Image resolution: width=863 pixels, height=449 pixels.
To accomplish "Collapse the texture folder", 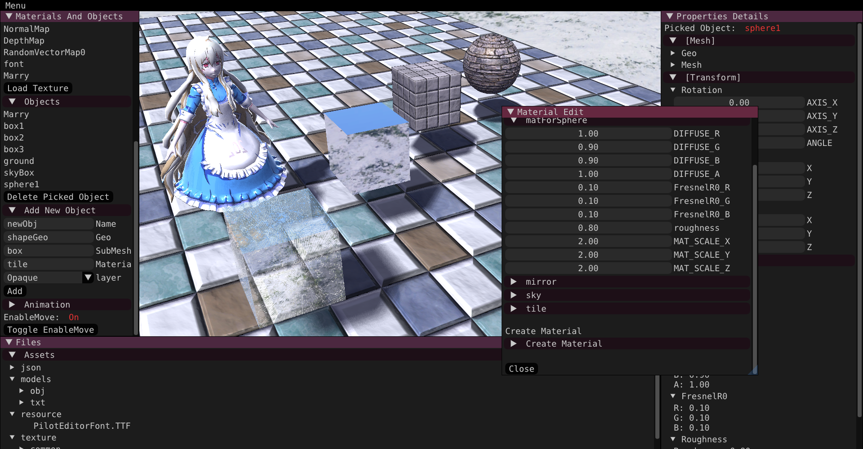I will (x=12, y=437).
